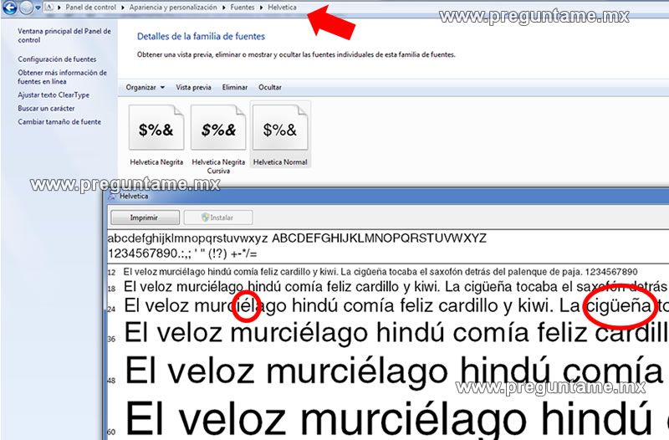Go to Panel de control breadcrumb
Viewport: 669px width, 440px height.
pyautogui.click(x=90, y=8)
